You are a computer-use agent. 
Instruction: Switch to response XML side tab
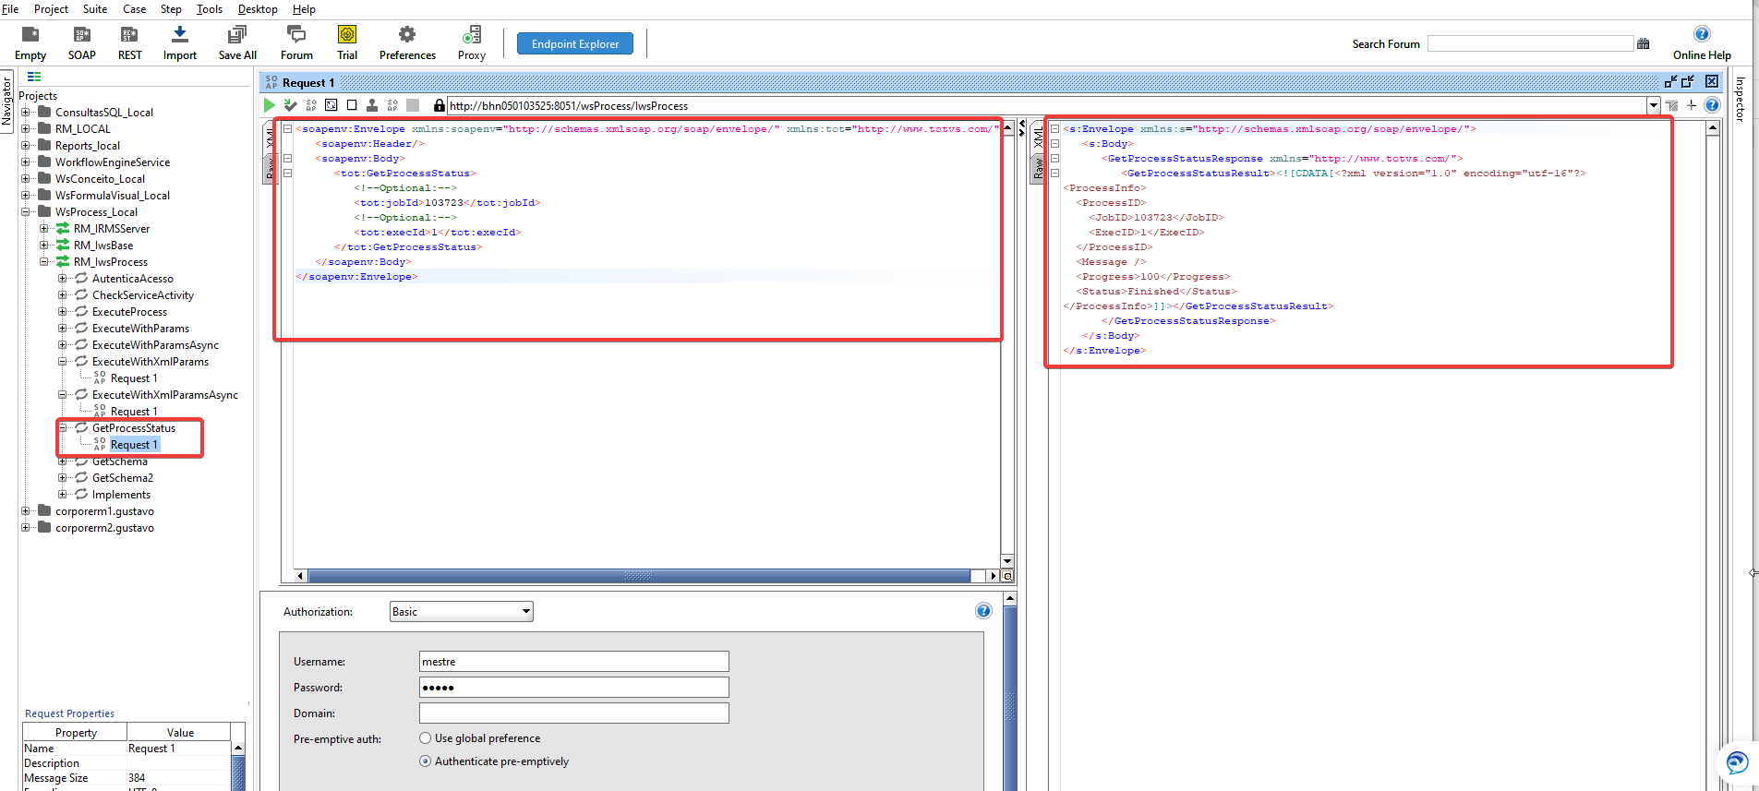tap(1038, 138)
